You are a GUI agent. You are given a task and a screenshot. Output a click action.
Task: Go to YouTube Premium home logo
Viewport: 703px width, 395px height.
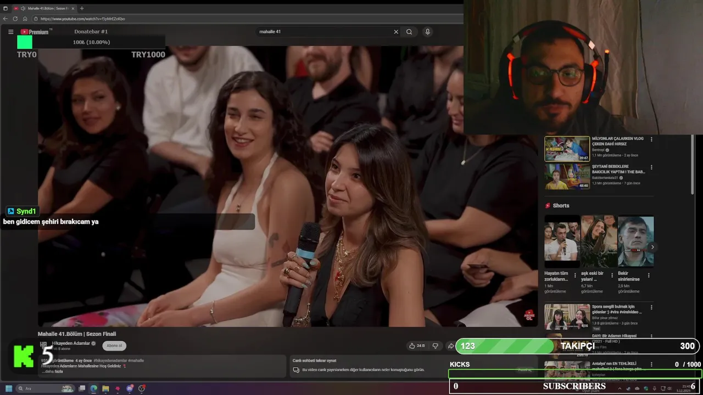(35, 32)
